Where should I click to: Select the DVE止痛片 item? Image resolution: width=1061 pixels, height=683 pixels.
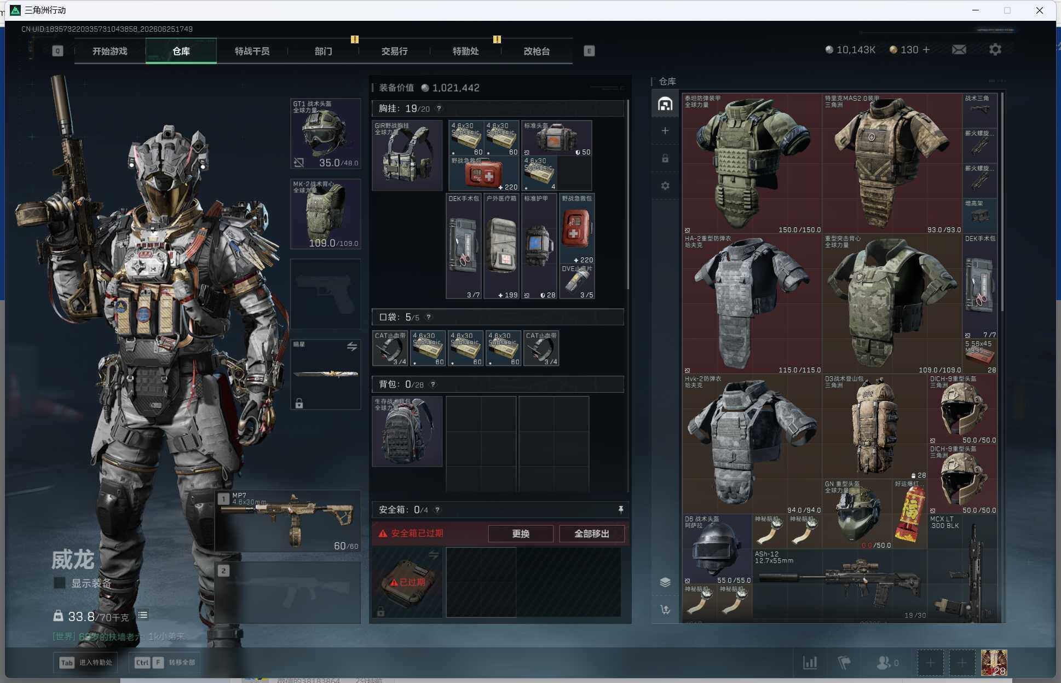coord(577,282)
